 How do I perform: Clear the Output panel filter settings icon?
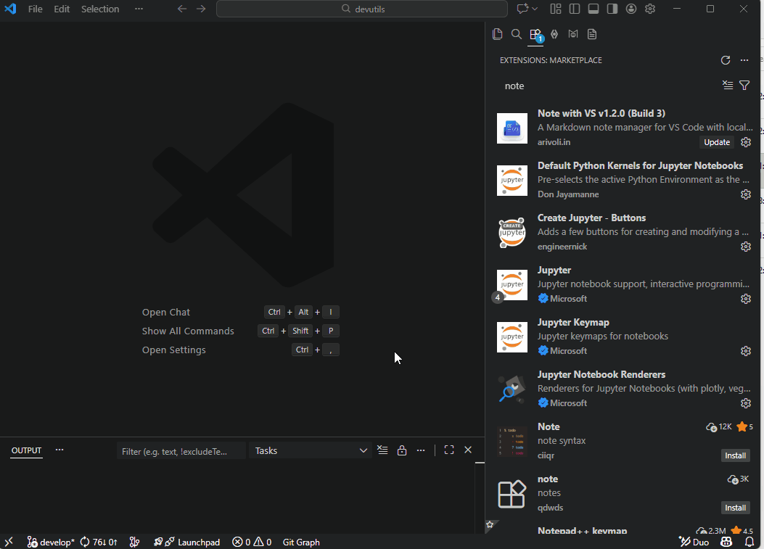pyautogui.click(x=382, y=450)
